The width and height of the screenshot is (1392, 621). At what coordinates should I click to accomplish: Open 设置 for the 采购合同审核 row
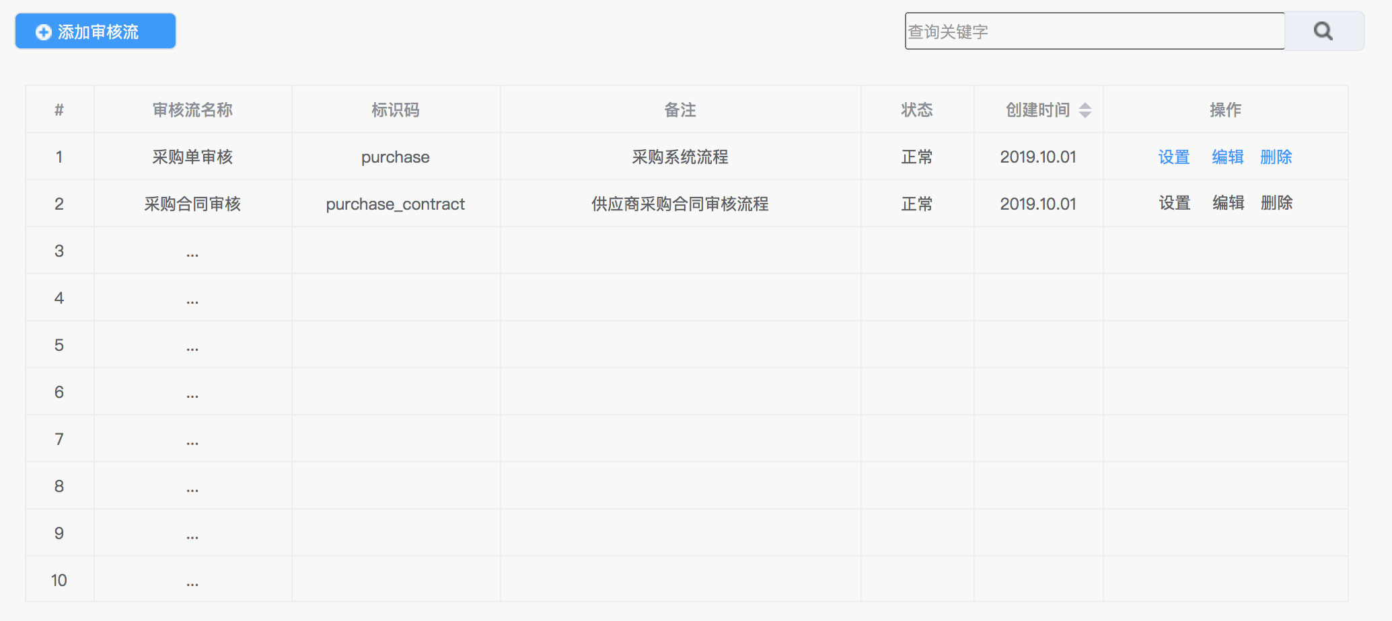[x=1174, y=203]
